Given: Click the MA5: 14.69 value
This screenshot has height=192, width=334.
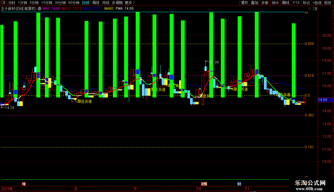Looking at the screenshot, I should 51,9.
